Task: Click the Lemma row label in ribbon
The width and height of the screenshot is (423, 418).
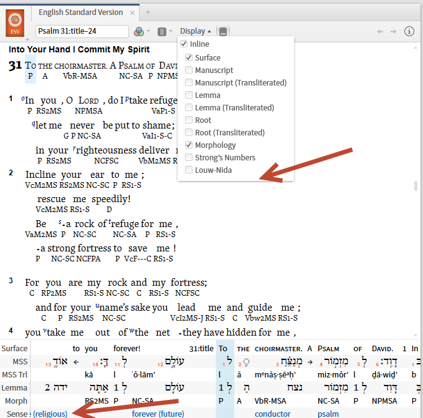Action: click(x=14, y=387)
